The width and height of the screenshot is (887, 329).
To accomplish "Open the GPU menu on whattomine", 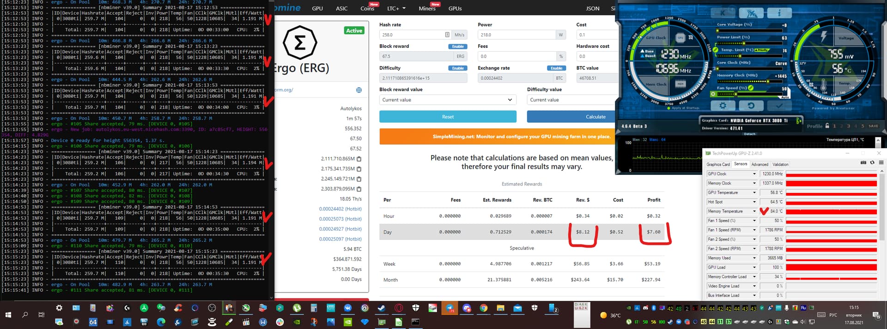I will [317, 8].
